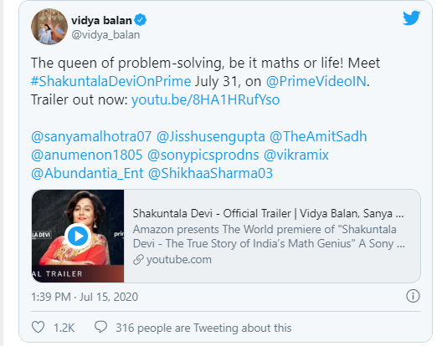Viewport: 447px width, 346px height.
Task: Open the @sonypicsprodns mention
Action: pos(203,155)
